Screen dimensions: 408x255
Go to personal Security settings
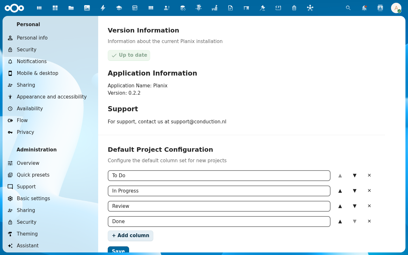pyautogui.click(x=50, y=50)
